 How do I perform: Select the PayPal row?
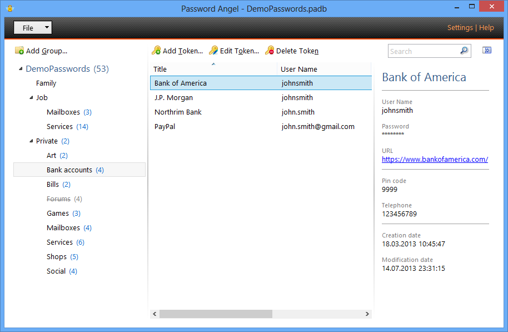click(261, 126)
